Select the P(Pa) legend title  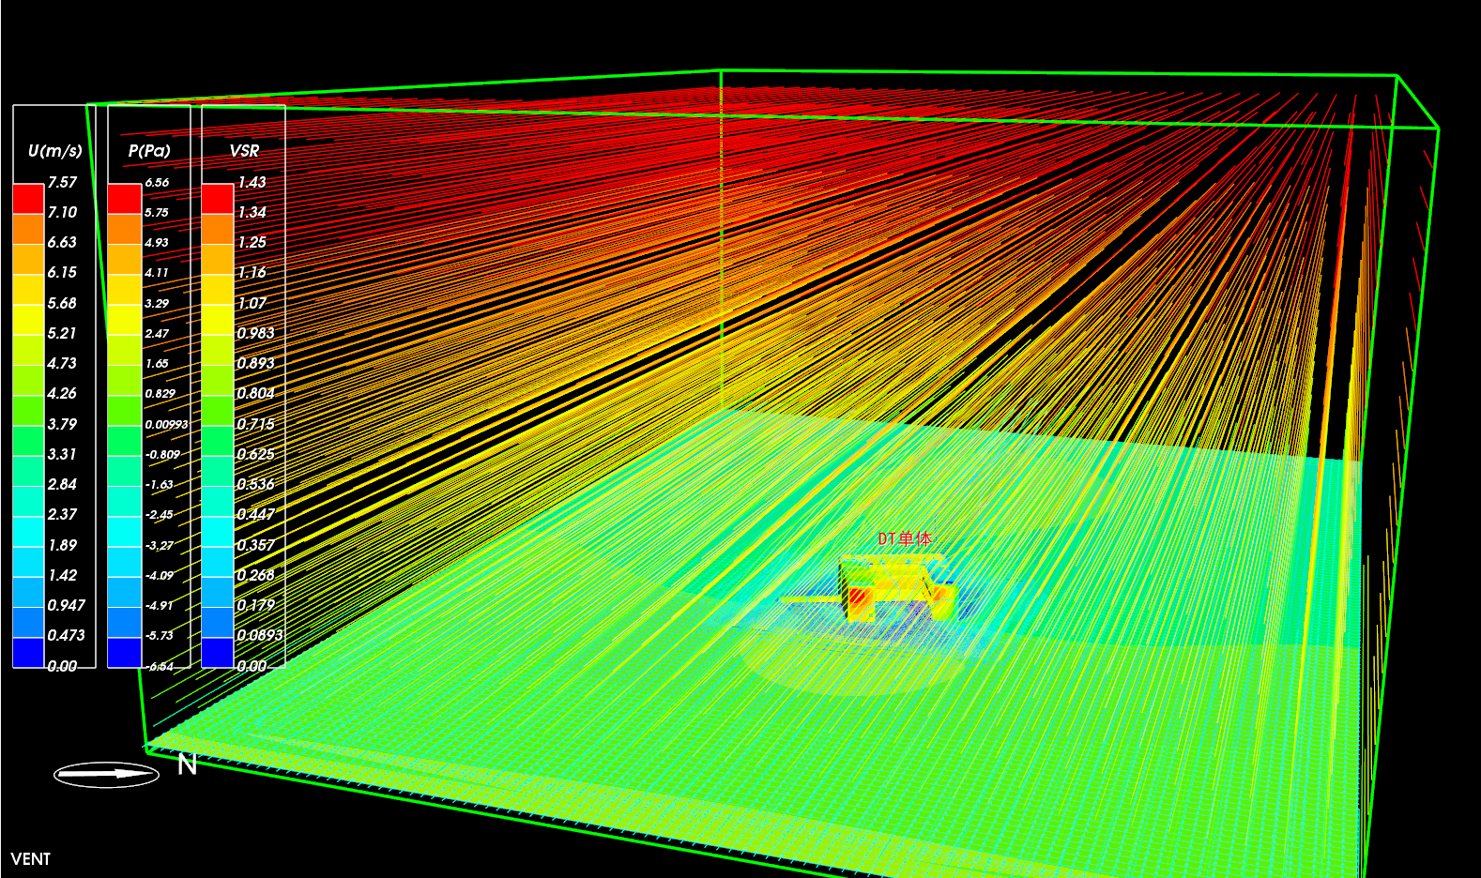(149, 150)
